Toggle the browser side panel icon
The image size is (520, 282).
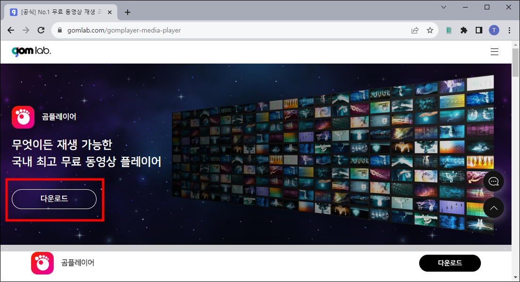(479, 30)
